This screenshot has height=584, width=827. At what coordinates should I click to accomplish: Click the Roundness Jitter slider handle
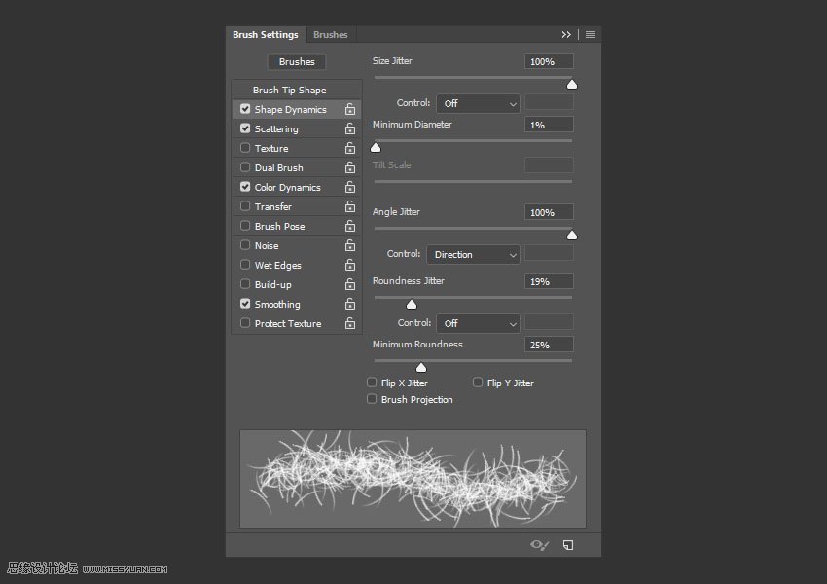[x=412, y=305]
